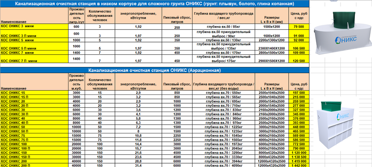Select the size cell '2900X1500X1200'
Viewport: 372px width, 167px height.
point(272,59)
